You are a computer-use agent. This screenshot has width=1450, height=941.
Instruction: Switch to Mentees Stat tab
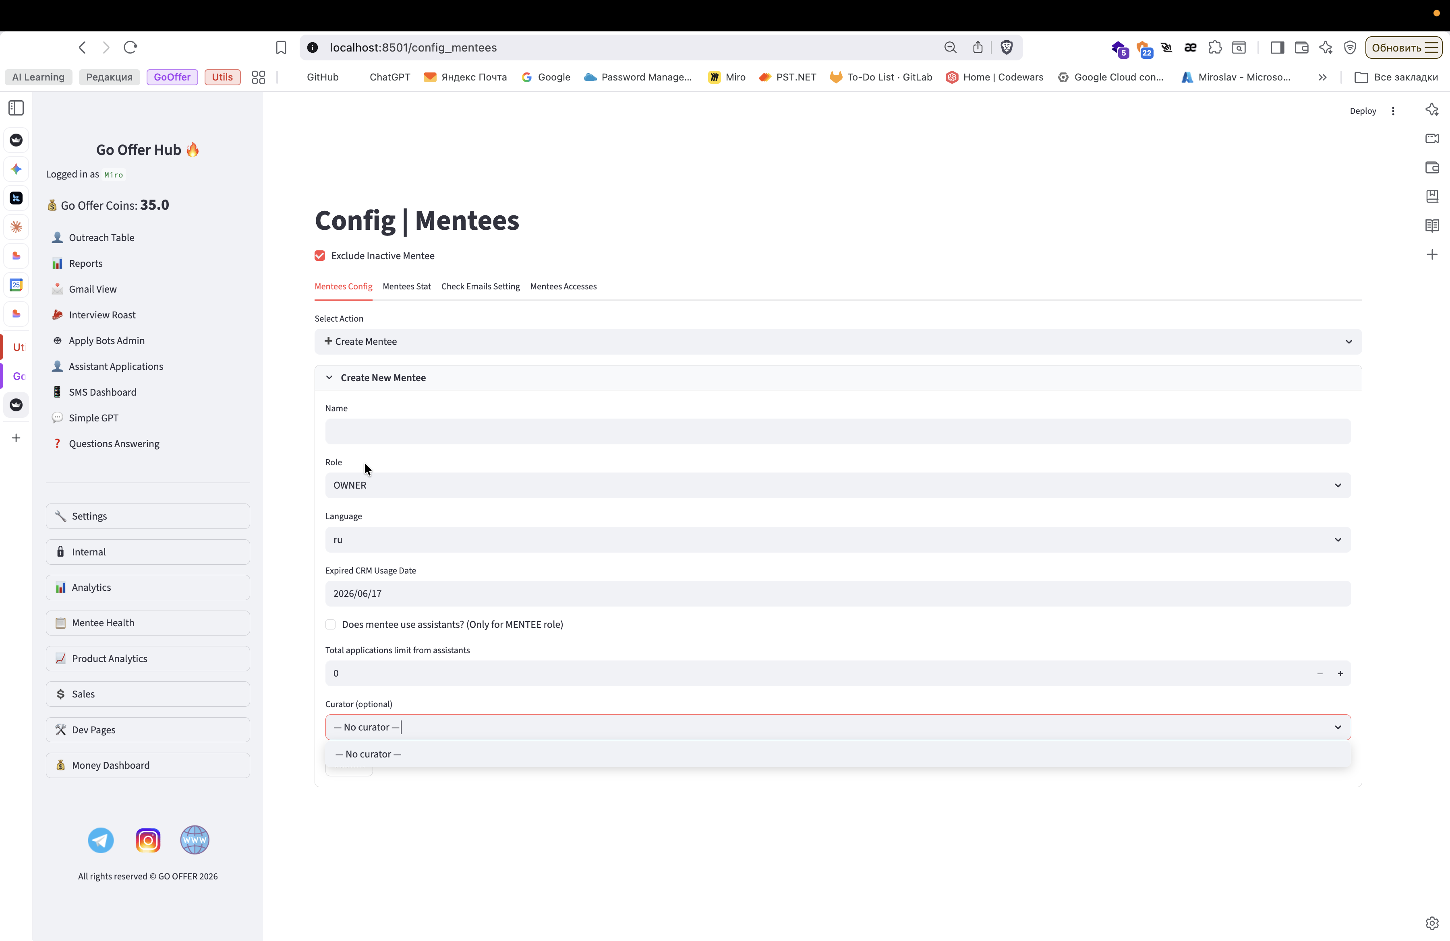pos(406,287)
